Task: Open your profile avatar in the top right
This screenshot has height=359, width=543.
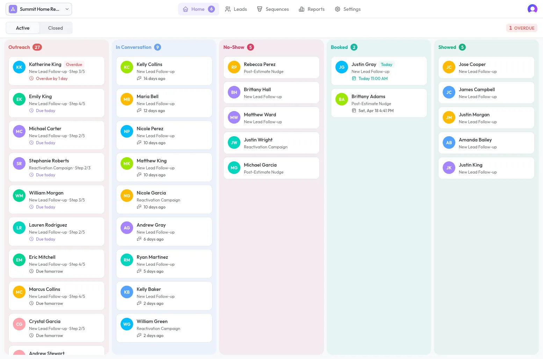Action: [532, 9]
